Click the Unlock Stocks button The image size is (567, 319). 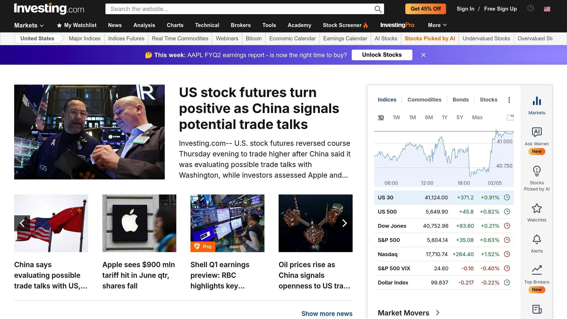pyautogui.click(x=382, y=55)
